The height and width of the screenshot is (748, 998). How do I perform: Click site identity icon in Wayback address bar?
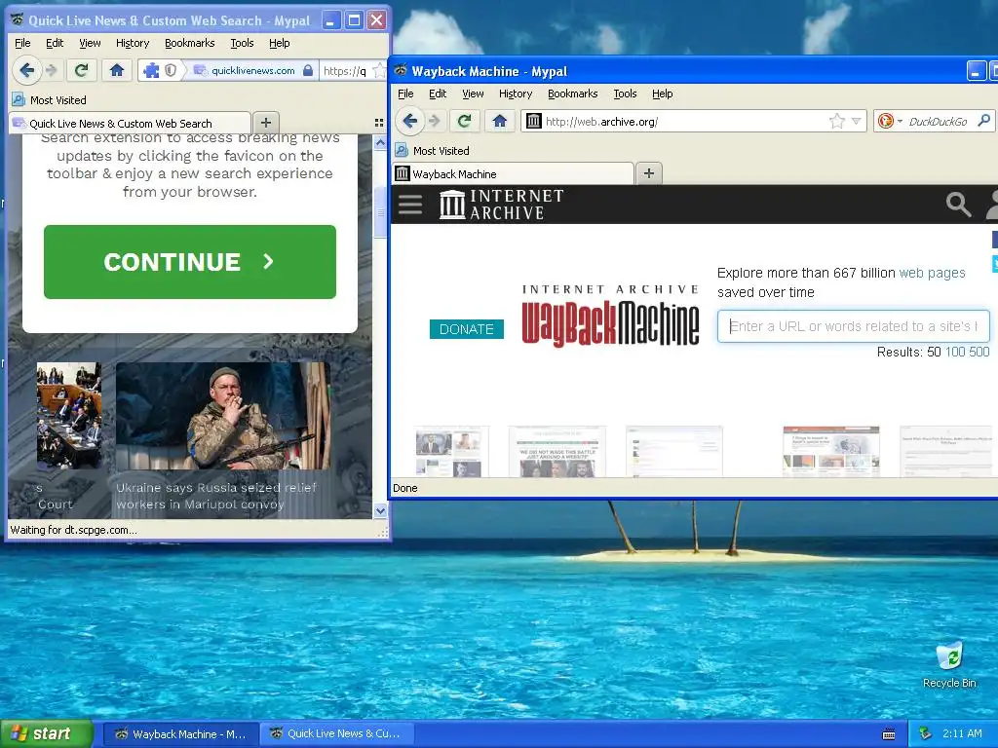(x=533, y=121)
